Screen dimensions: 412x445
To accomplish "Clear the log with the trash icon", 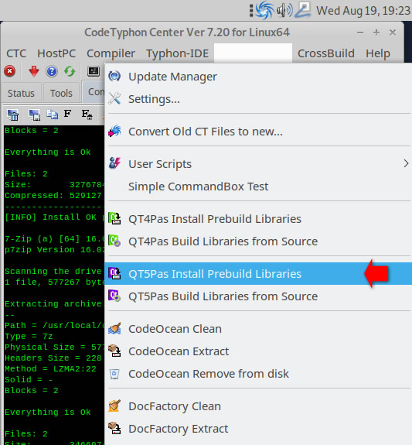I will coord(13,115).
